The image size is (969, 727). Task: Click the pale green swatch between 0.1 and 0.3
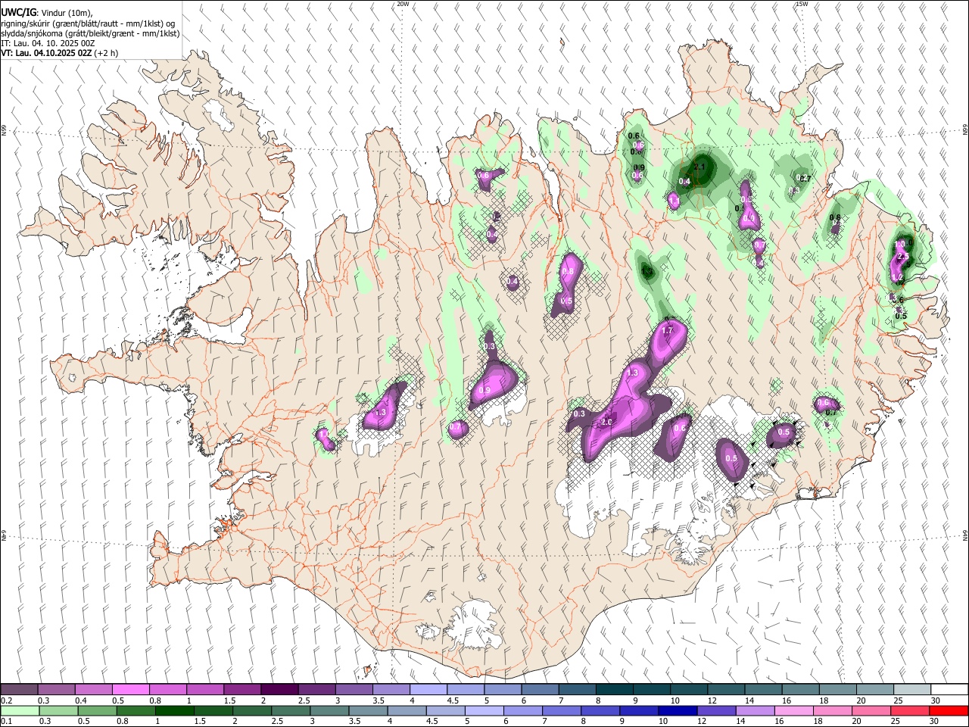tap(20, 710)
